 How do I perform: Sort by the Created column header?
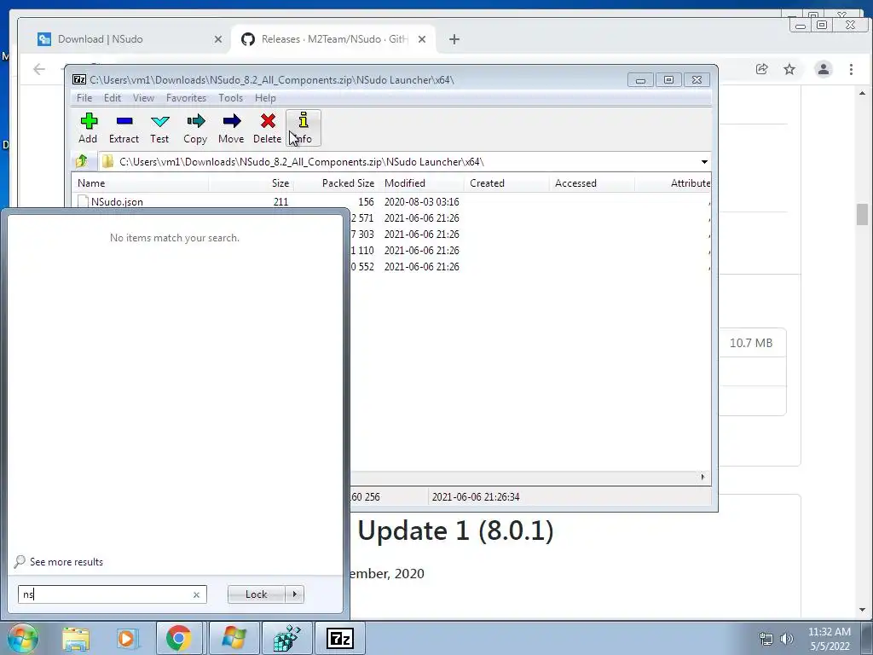click(506, 183)
